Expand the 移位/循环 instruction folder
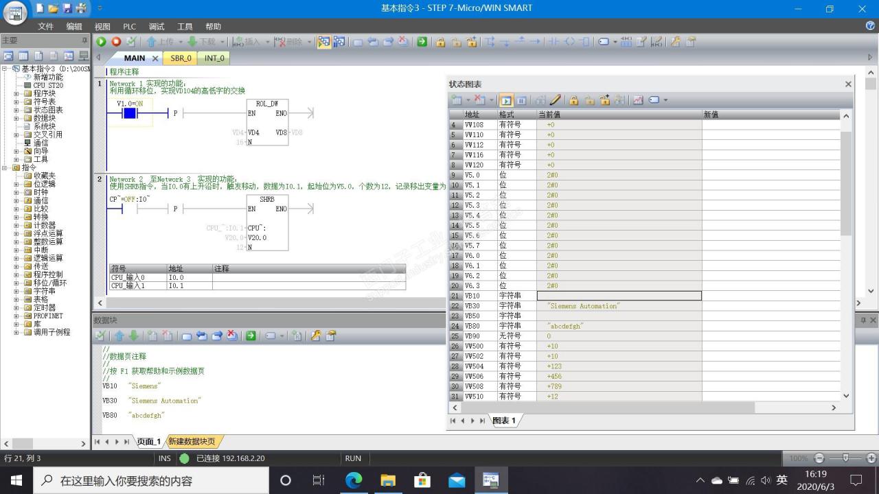Viewport: 879px width, 494px height. point(16,283)
